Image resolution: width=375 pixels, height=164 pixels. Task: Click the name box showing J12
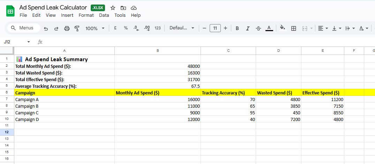pyautogui.click(x=14, y=42)
